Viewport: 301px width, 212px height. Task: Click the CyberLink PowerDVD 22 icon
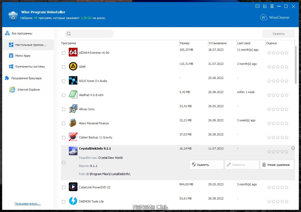(73, 187)
